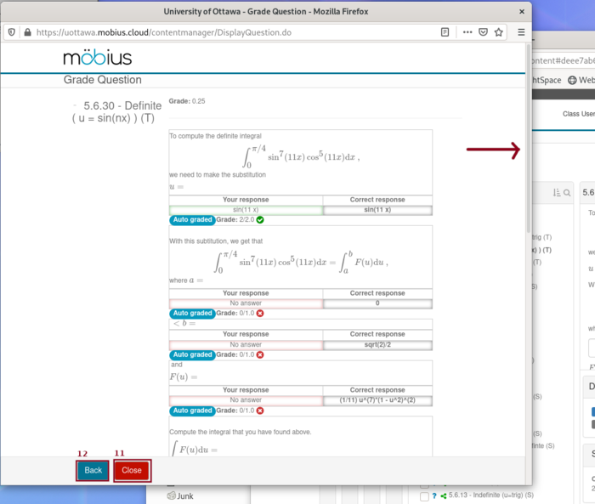Tick checkbox beside 5.6.13 - Indefinite (u=trig)
This screenshot has width=595, height=504.
pos(425,496)
